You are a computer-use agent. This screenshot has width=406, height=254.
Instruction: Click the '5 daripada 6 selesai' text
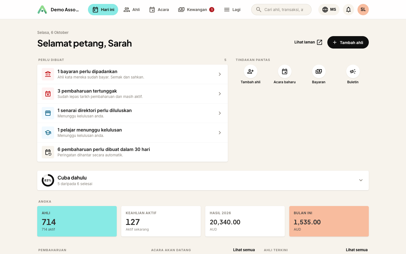pyautogui.click(x=75, y=184)
